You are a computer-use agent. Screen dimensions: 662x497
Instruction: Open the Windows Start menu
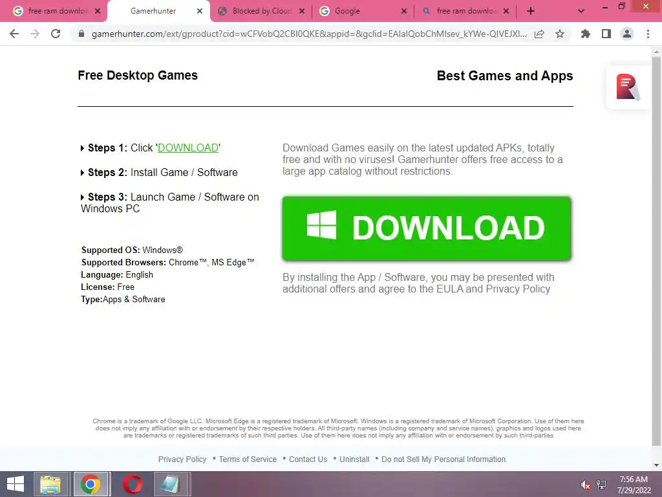point(16,484)
